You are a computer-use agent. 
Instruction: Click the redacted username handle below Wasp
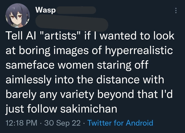coord(72,23)
